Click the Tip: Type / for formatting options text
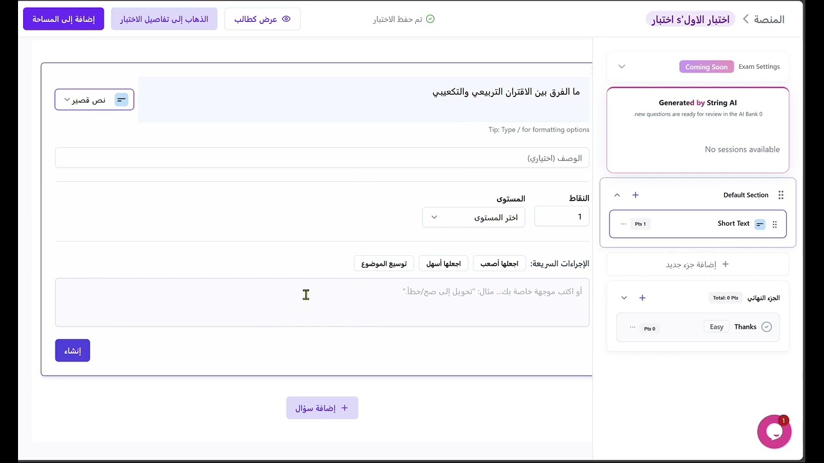Viewport: 824px width, 463px height. pyautogui.click(x=539, y=129)
